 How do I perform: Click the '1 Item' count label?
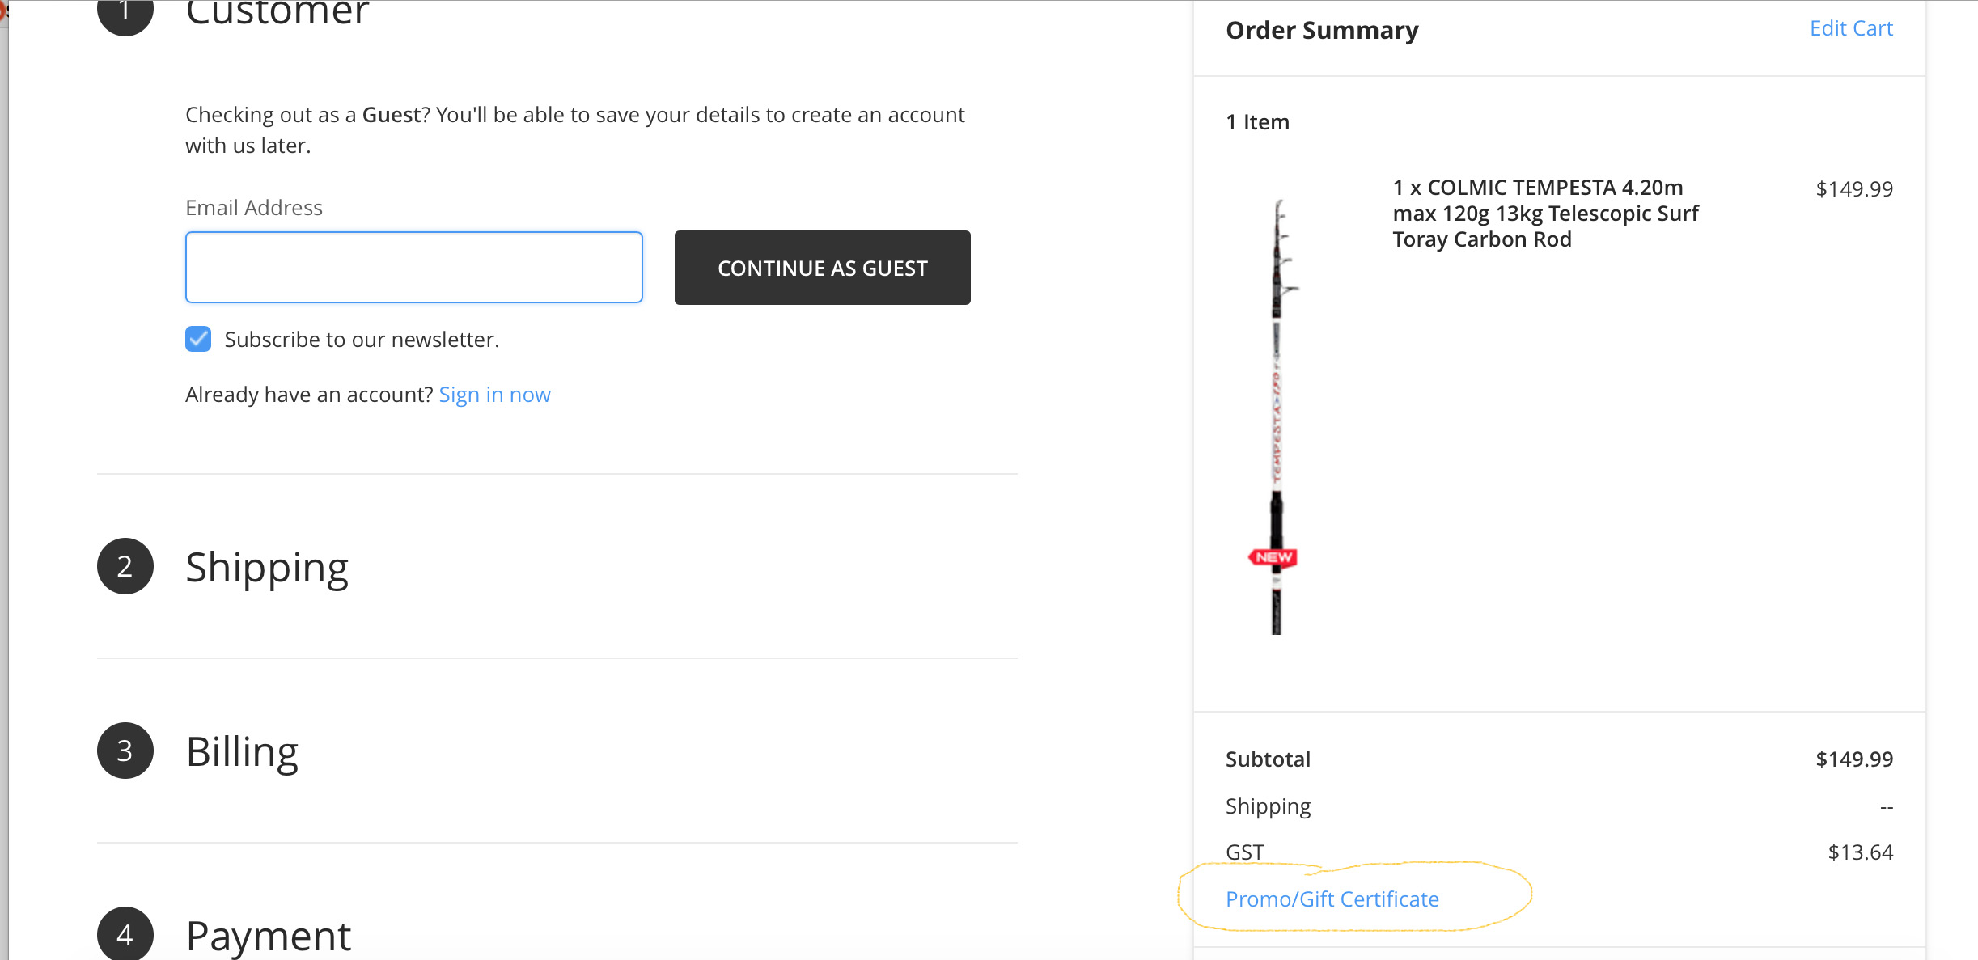pyautogui.click(x=1257, y=122)
